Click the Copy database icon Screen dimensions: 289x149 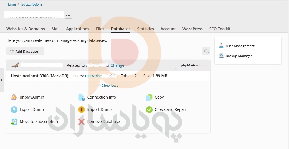tap(149, 97)
